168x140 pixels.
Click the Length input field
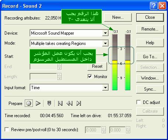pos(44,77)
